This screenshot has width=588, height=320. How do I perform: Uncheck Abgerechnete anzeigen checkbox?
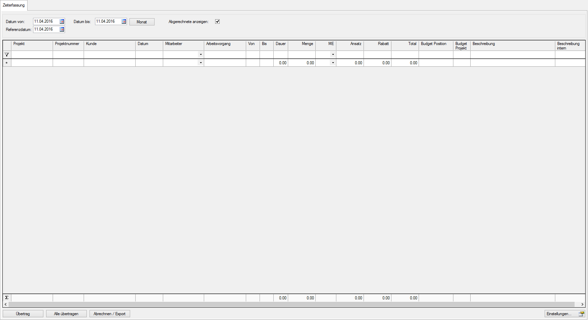coord(217,22)
